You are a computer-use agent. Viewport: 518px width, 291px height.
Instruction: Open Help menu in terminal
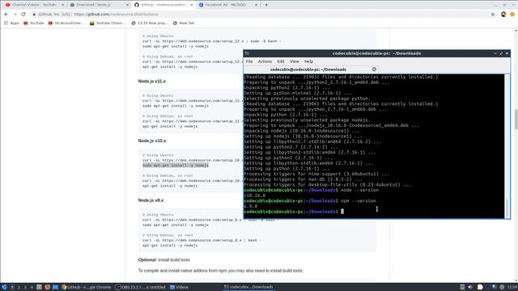coord(308,61)
